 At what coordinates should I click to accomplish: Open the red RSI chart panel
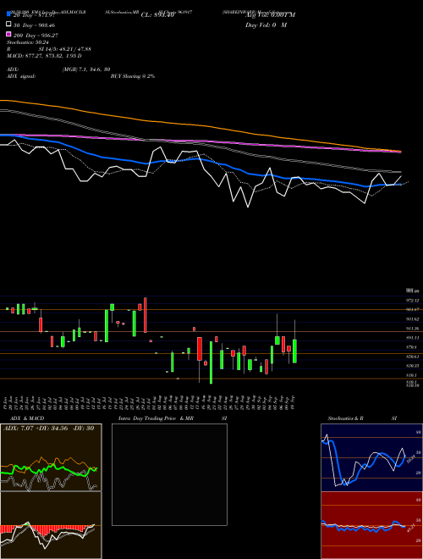371,525
